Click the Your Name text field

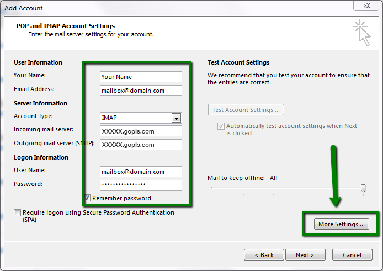(x=141, y=77)
